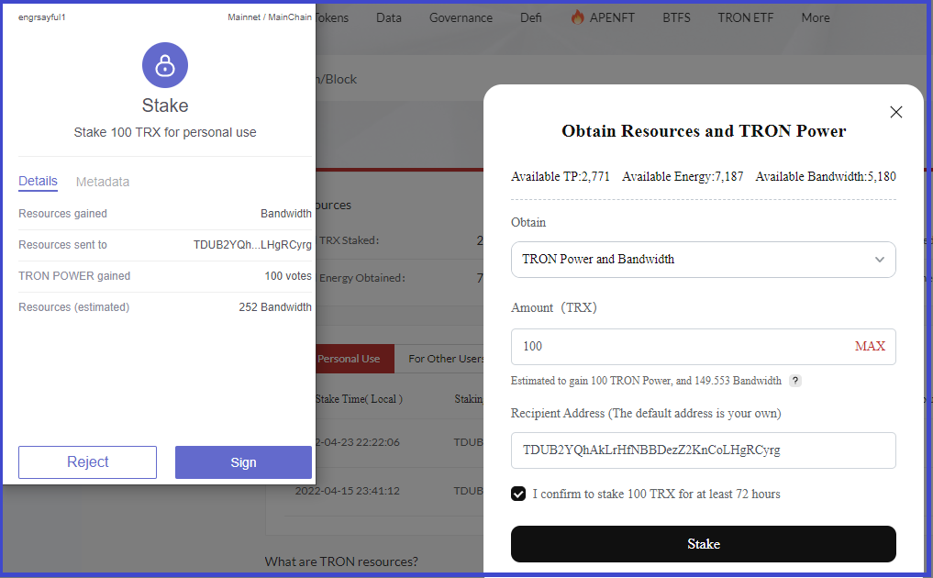The image size is (933, 578).
Task: Open the APENFT menu item
Action: point(612,17)
